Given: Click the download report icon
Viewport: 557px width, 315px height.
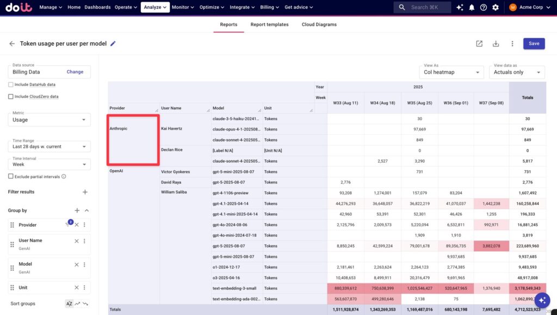Looking at the screenshot, I should 496,44.
